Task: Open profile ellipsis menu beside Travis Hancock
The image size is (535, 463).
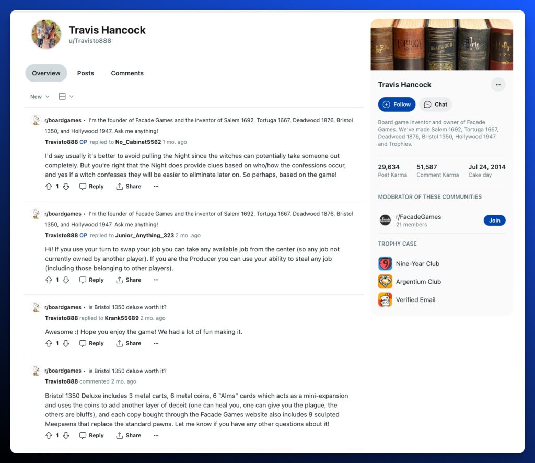Action: click(x=498, y=85)
